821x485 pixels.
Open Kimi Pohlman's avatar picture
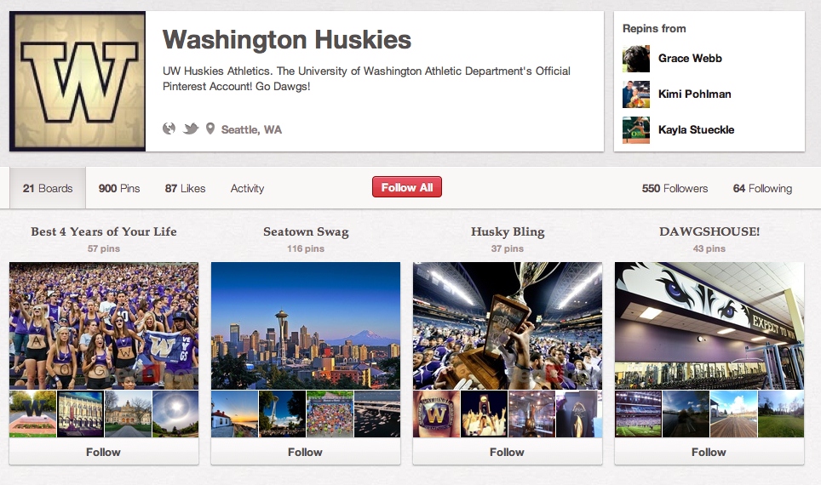[636, 94]
